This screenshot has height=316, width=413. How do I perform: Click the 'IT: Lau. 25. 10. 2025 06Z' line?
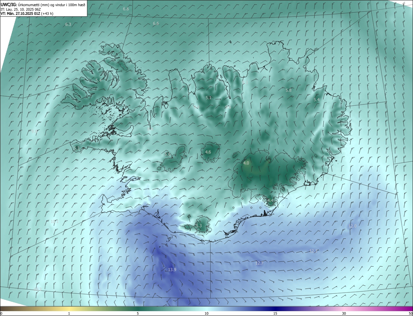[x=20, y=9]
